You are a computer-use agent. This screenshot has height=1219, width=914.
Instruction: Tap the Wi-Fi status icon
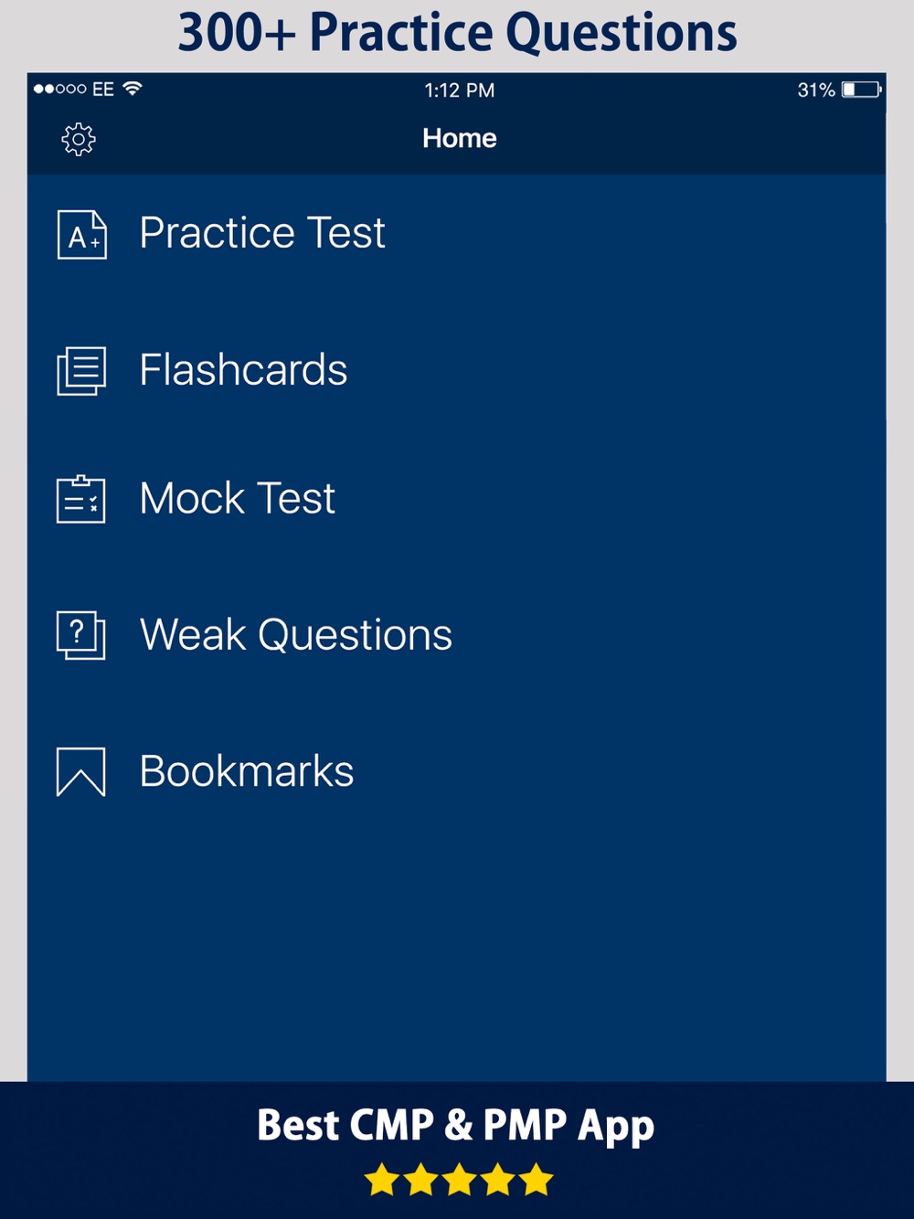pyautogui.click(x=133, y=89)
